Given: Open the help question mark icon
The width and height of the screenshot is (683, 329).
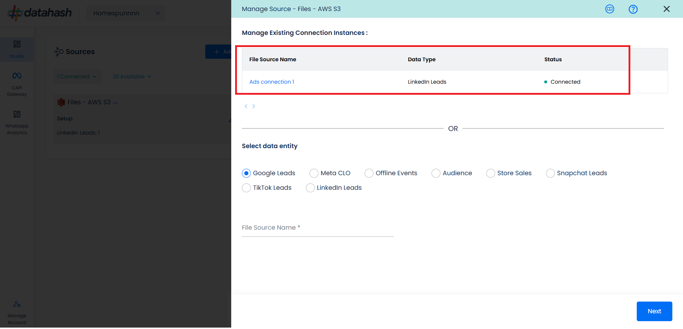Looking at the screenshot, I should pos(633,9).
